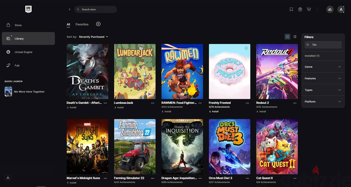351x187 pixels.
Task: Click the Search store field
Action: click(x=96, y=9)
